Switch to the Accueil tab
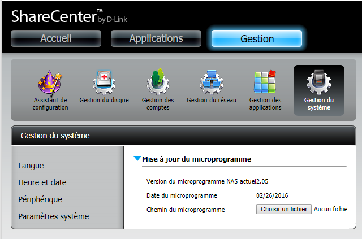Screen dimensions: 362x239 [x=56, y=38]
